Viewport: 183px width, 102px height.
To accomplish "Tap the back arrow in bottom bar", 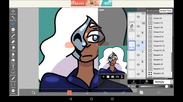I will [159, 92].
